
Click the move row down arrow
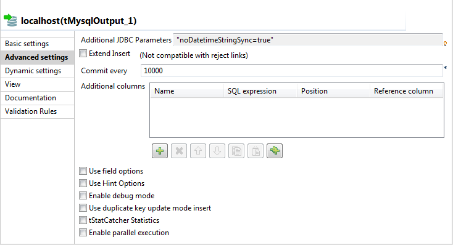[217, 151]
